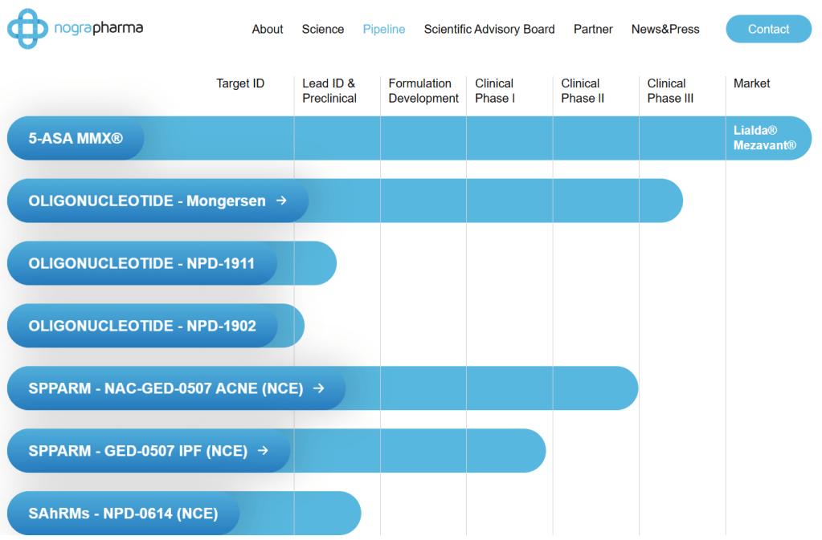822x540 pixels.
Task: Click the SAhRMs - NPD-0614 (NCE) label
Action: click(x=123, y=514)
